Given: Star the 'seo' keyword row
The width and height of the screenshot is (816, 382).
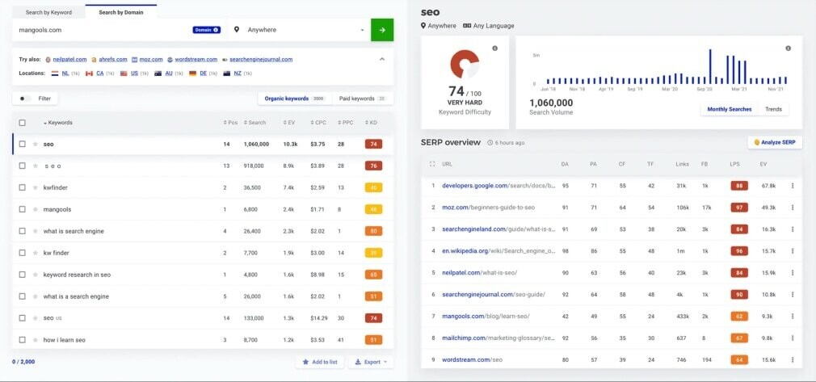Looking at the screenshot, I should (36, 145).
